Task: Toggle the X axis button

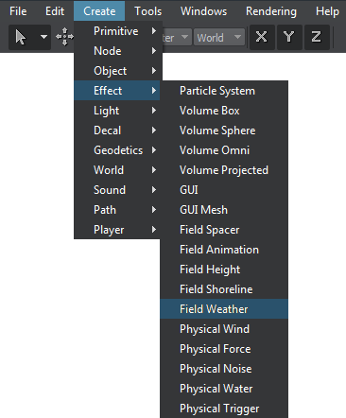Action: [262, 37]
